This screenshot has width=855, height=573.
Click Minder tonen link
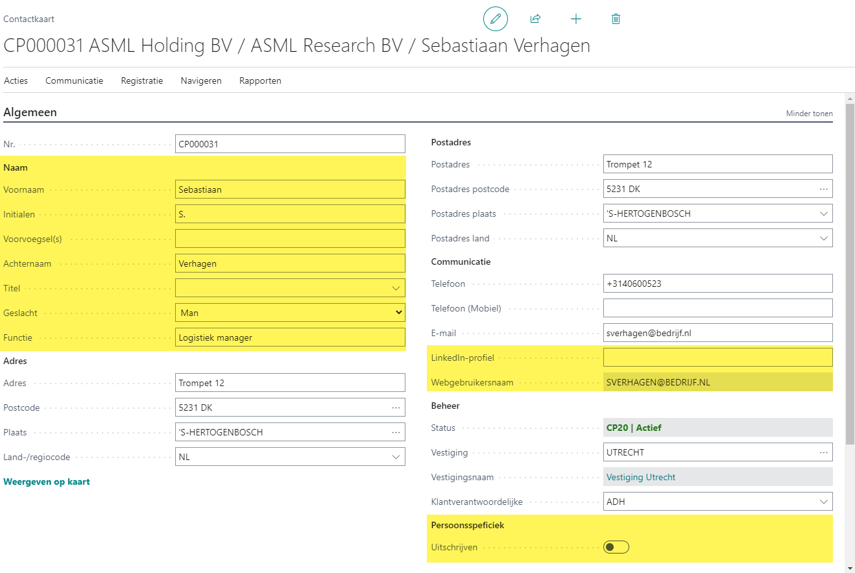click(x=809, y=114)
